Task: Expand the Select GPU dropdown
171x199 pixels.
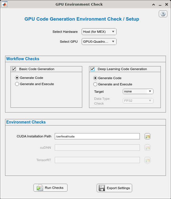Action: tap(99, 42)
